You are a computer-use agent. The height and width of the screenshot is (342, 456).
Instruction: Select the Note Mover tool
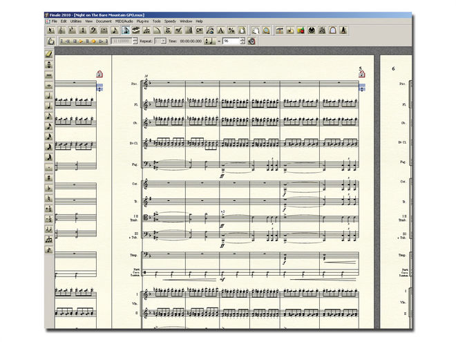tap(290, 30)
